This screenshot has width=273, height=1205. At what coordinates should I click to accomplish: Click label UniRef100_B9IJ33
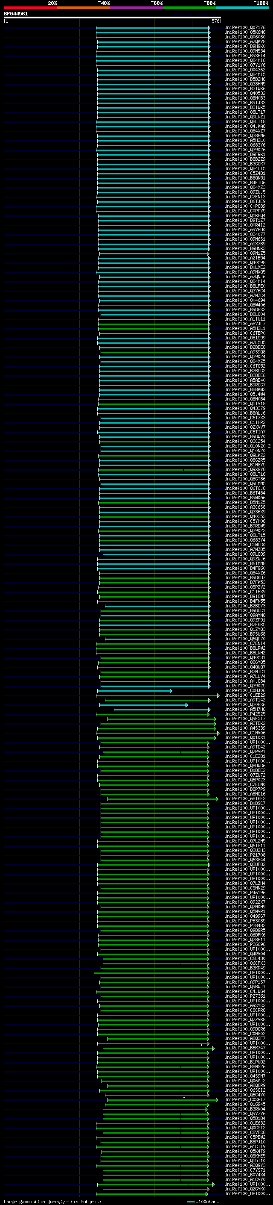coord(245,103)
